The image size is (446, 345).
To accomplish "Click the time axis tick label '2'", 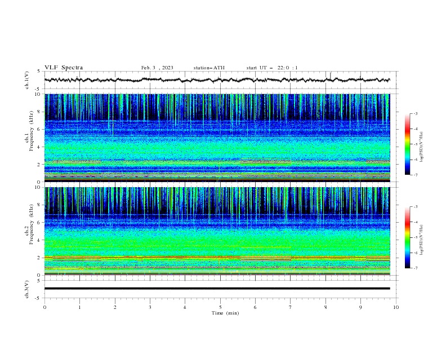I will [115, 307].
